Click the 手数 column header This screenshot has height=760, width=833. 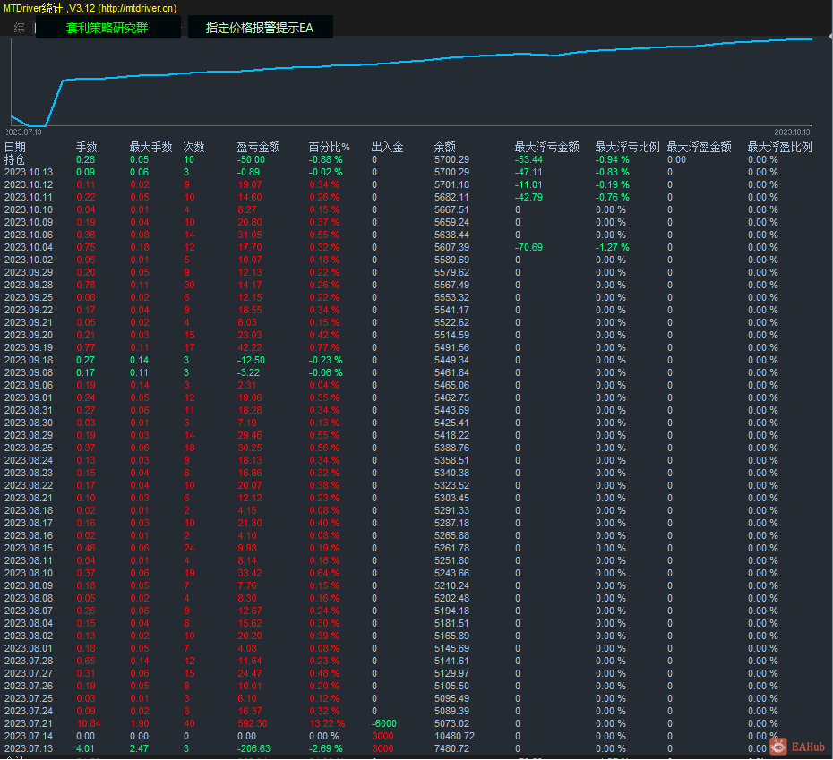click(87, 147)
